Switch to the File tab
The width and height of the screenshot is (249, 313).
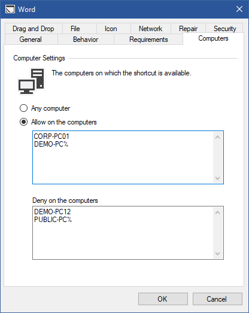click(75, 29)
